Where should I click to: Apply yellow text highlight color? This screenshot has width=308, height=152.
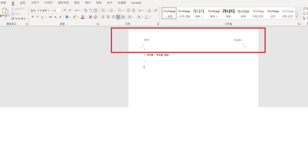[x=75, y=17]
